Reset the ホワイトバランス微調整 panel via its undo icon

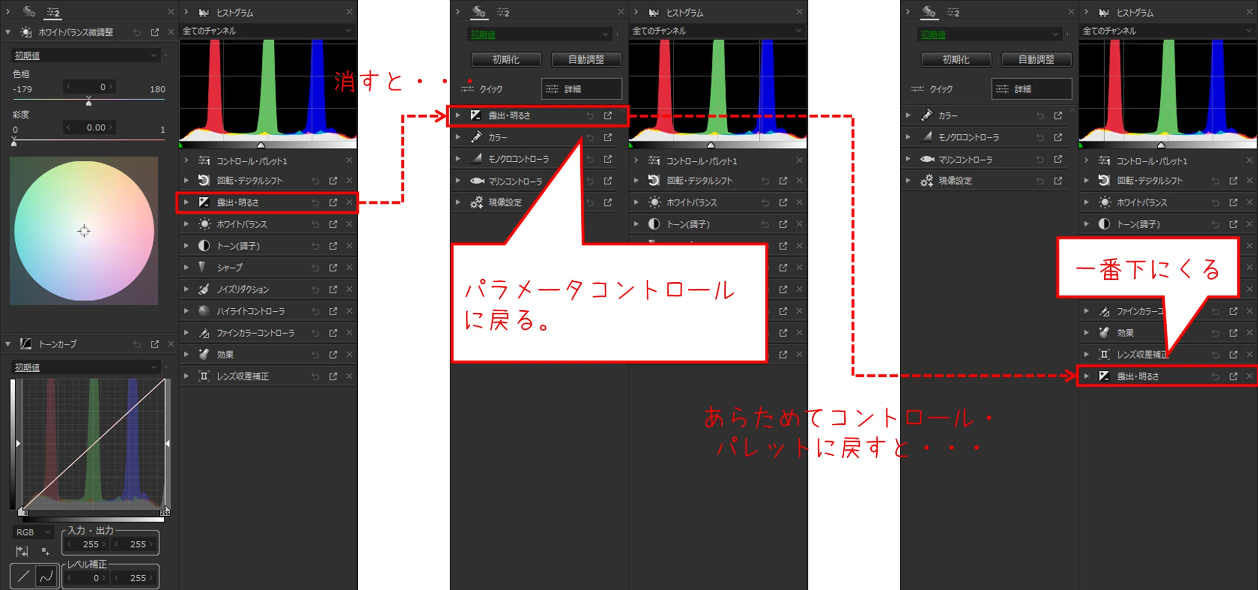pos(137,32)
